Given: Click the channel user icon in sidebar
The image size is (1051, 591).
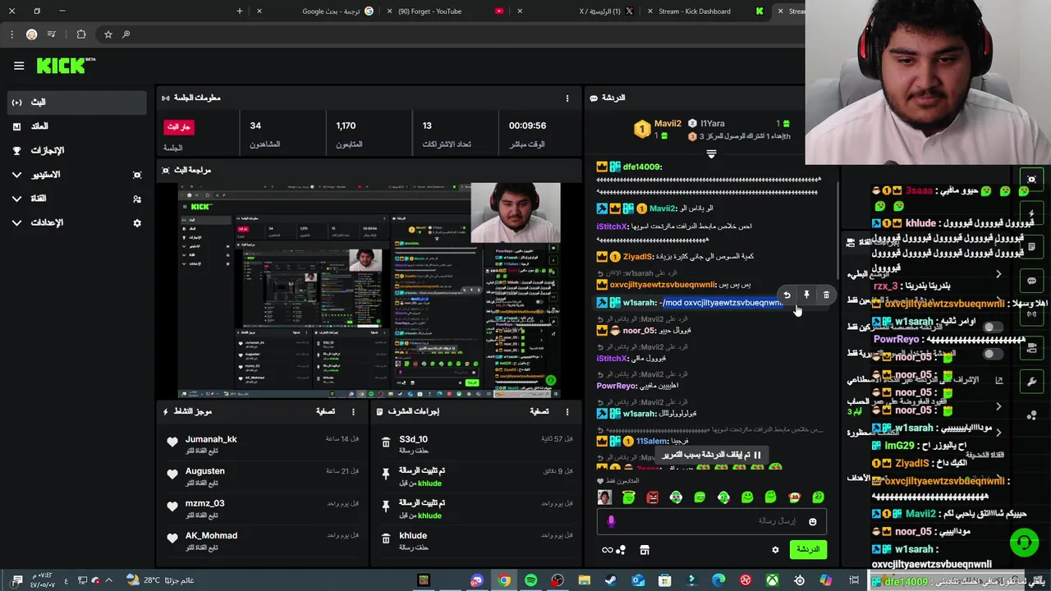Looking at the screenshot, I should pos(137,199).
